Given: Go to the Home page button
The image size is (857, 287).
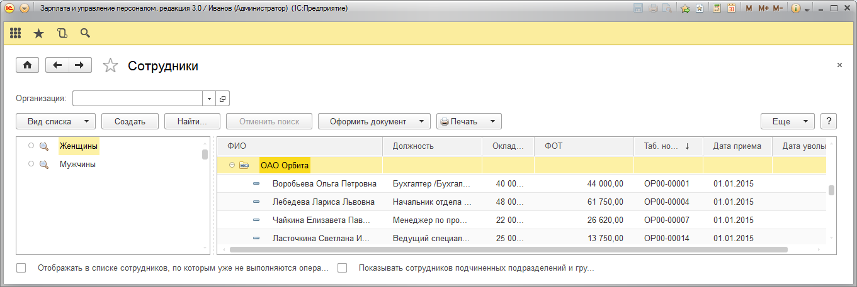Looking at the screenshot, I should point(28,65).
